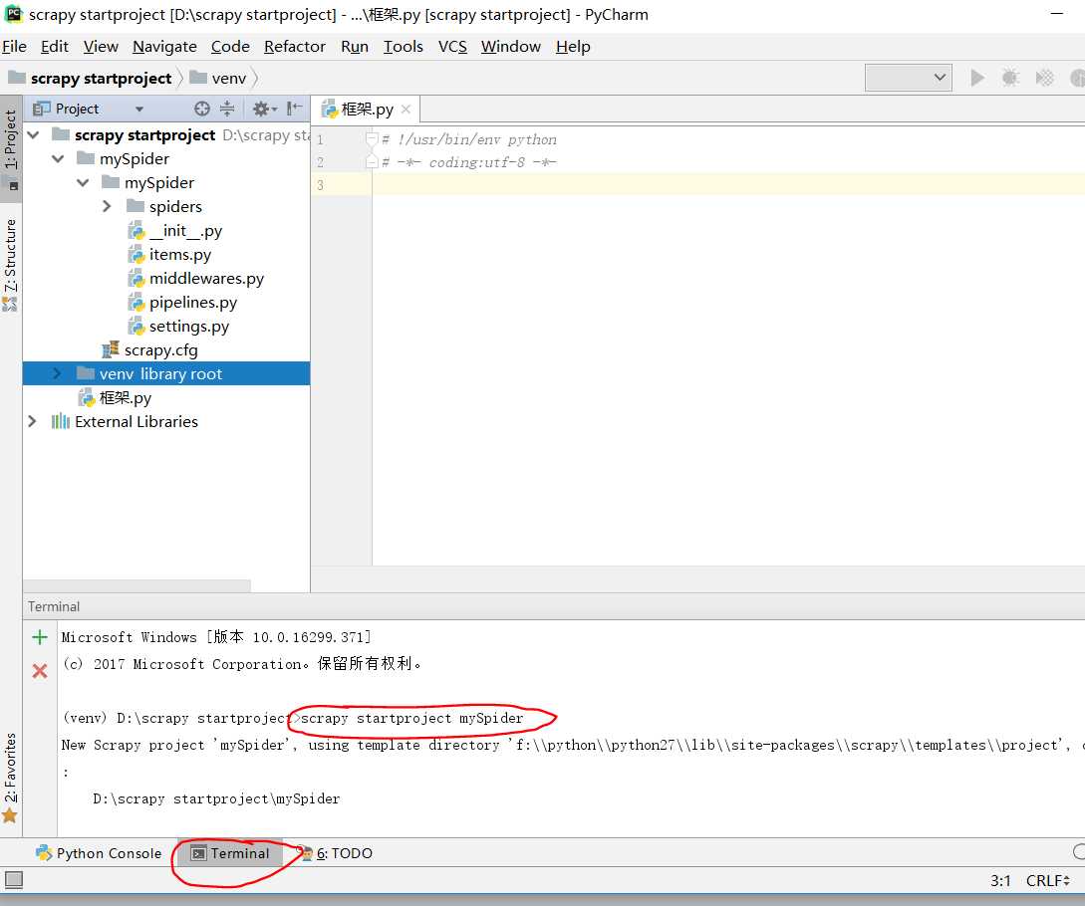Open the VCS menu
The width and height of the screenshot is (1085, 906).
(452, 47)
